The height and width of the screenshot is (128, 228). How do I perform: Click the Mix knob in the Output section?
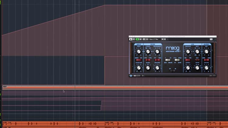pos(206,52)
